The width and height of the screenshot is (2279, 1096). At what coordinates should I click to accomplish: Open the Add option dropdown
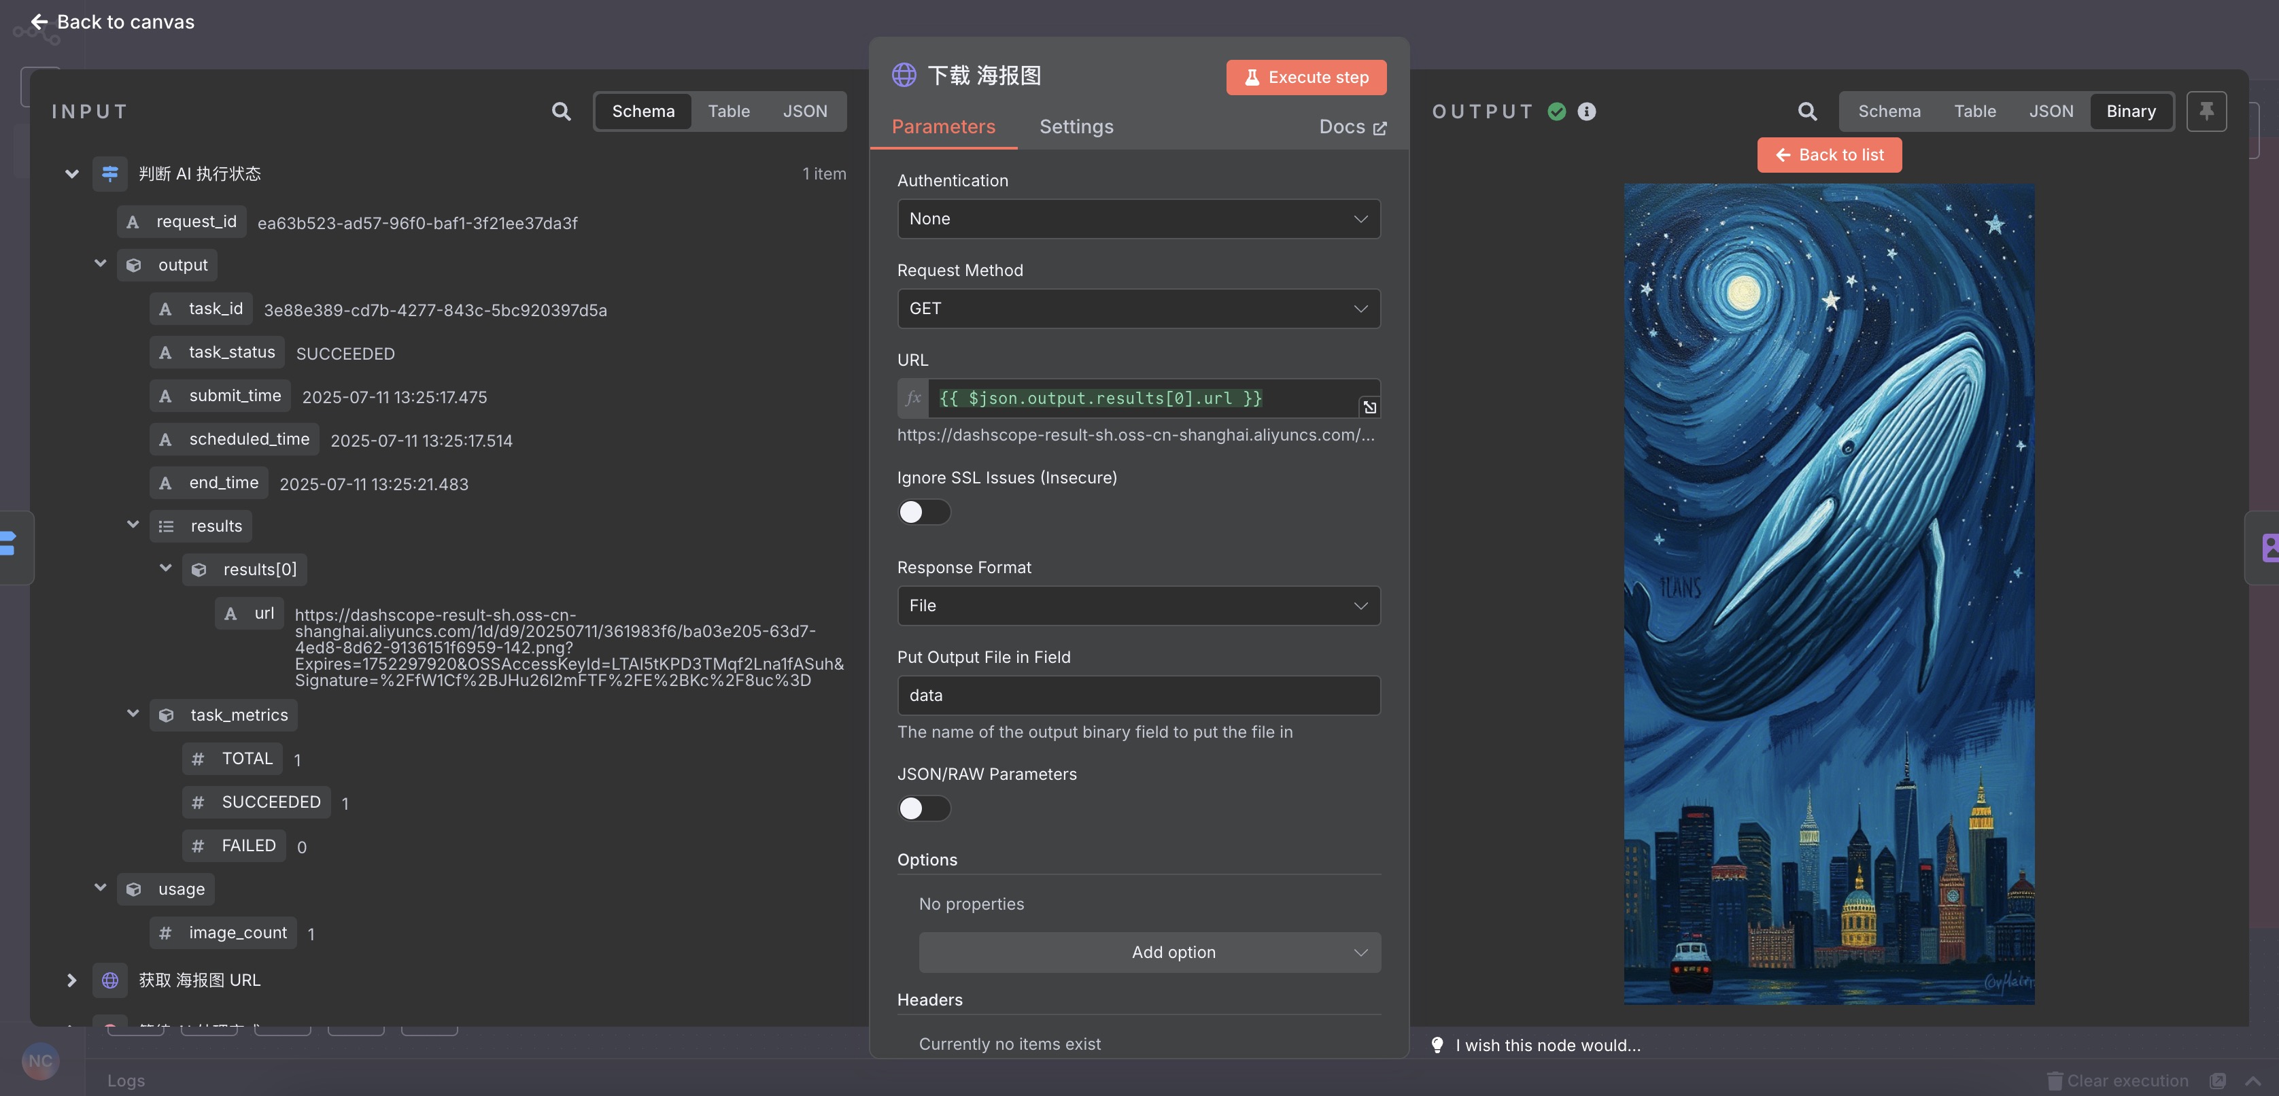pyautogui.click(x=1149, y=953)
